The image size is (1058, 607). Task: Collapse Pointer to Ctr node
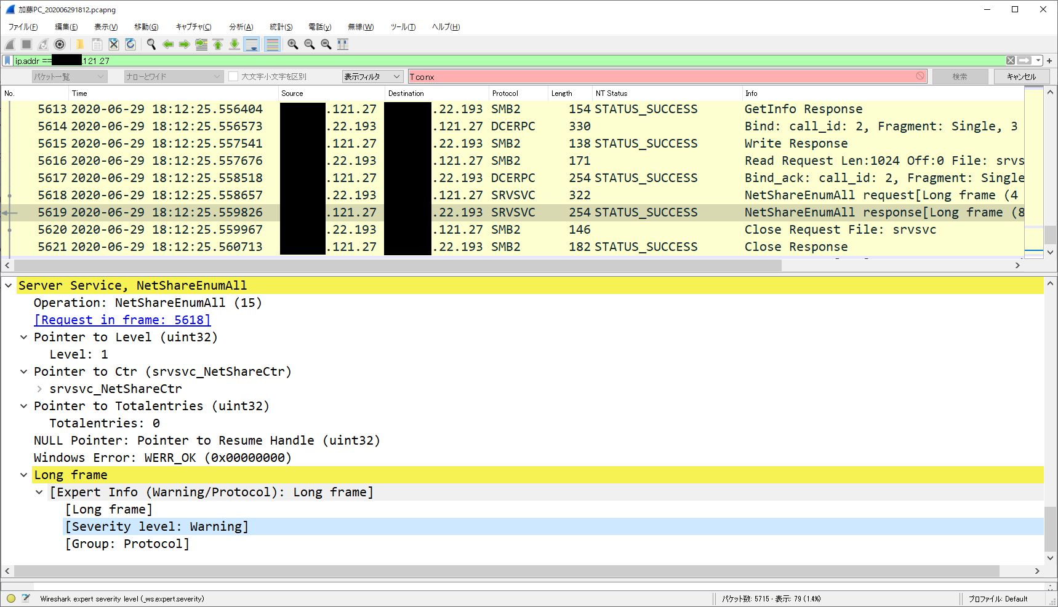click(x=24, y=371)
